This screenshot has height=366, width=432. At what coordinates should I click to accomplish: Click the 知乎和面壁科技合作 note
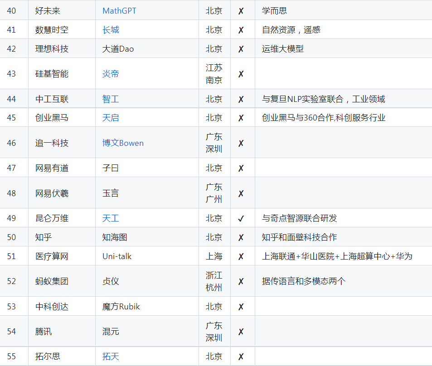[x=300, y=237]
